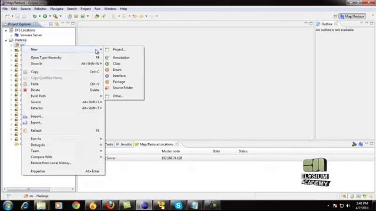Click the State column header
376x211 pixels.
coord(216,151)
